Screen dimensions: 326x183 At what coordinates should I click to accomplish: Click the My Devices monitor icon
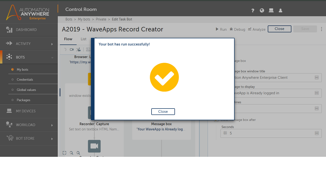(x=9, y=111)
